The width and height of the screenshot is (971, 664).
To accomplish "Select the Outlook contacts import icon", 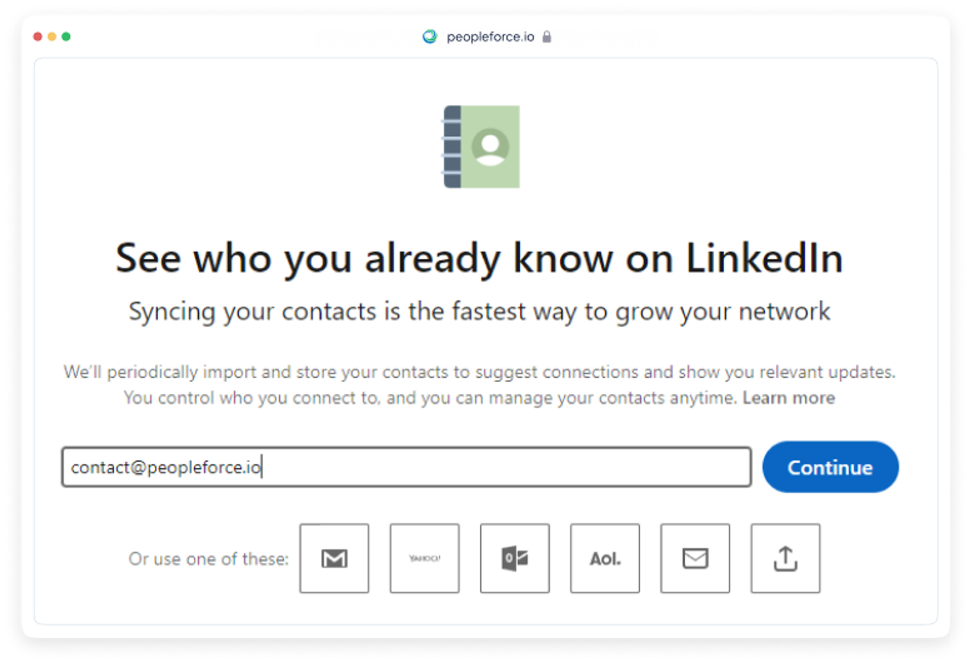I will [x=514, y=558].
